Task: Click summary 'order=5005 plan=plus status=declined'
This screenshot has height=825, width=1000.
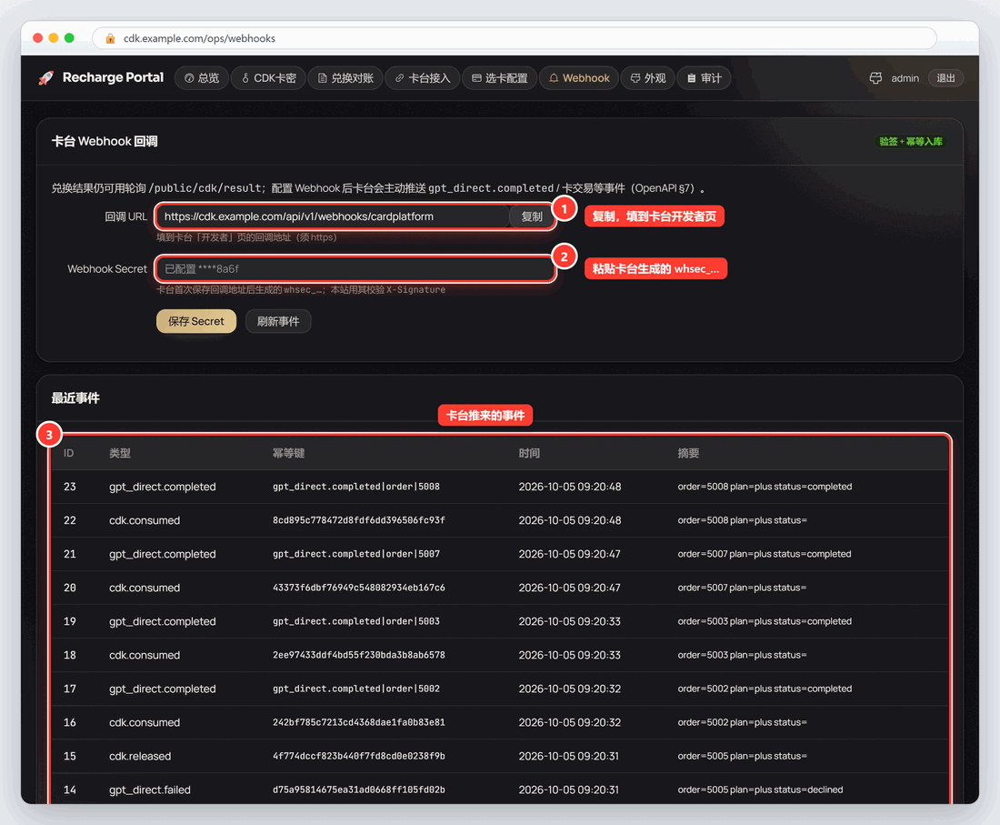Action: click(760, 790)
